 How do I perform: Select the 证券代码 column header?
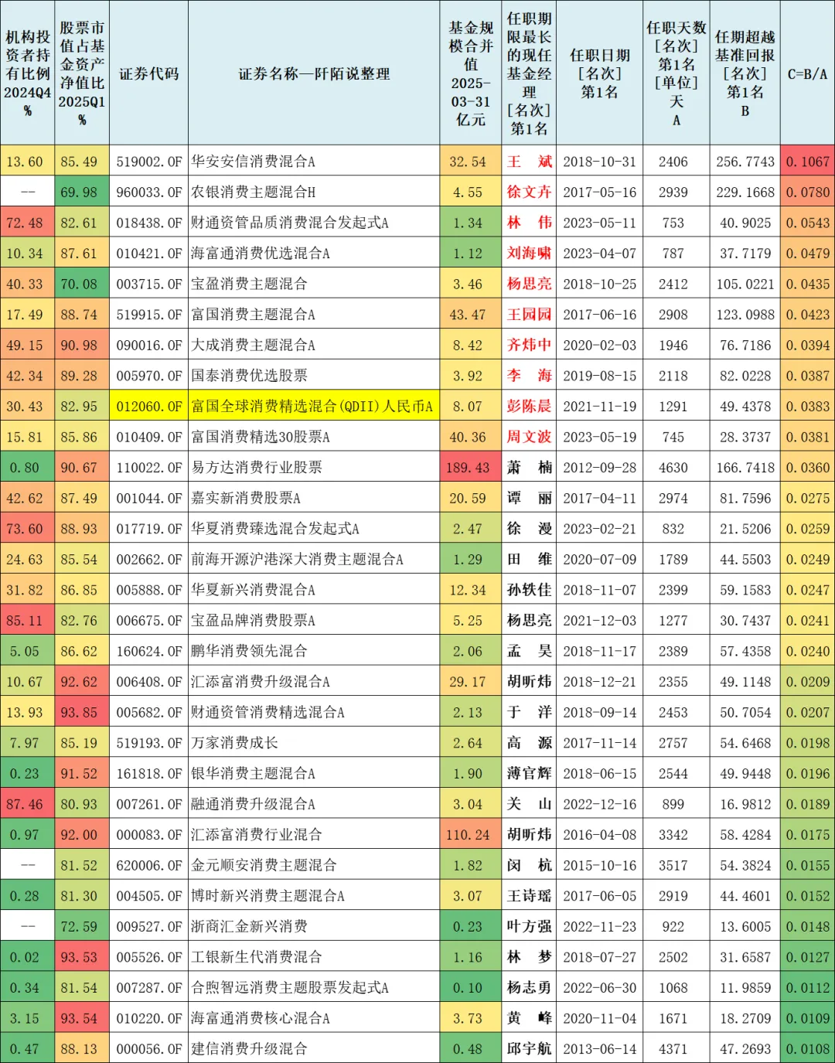[148, 74]
